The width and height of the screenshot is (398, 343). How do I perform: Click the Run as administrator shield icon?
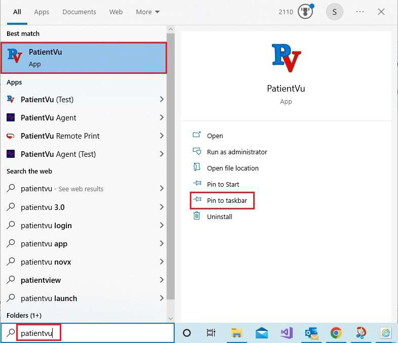coord(196,151)
